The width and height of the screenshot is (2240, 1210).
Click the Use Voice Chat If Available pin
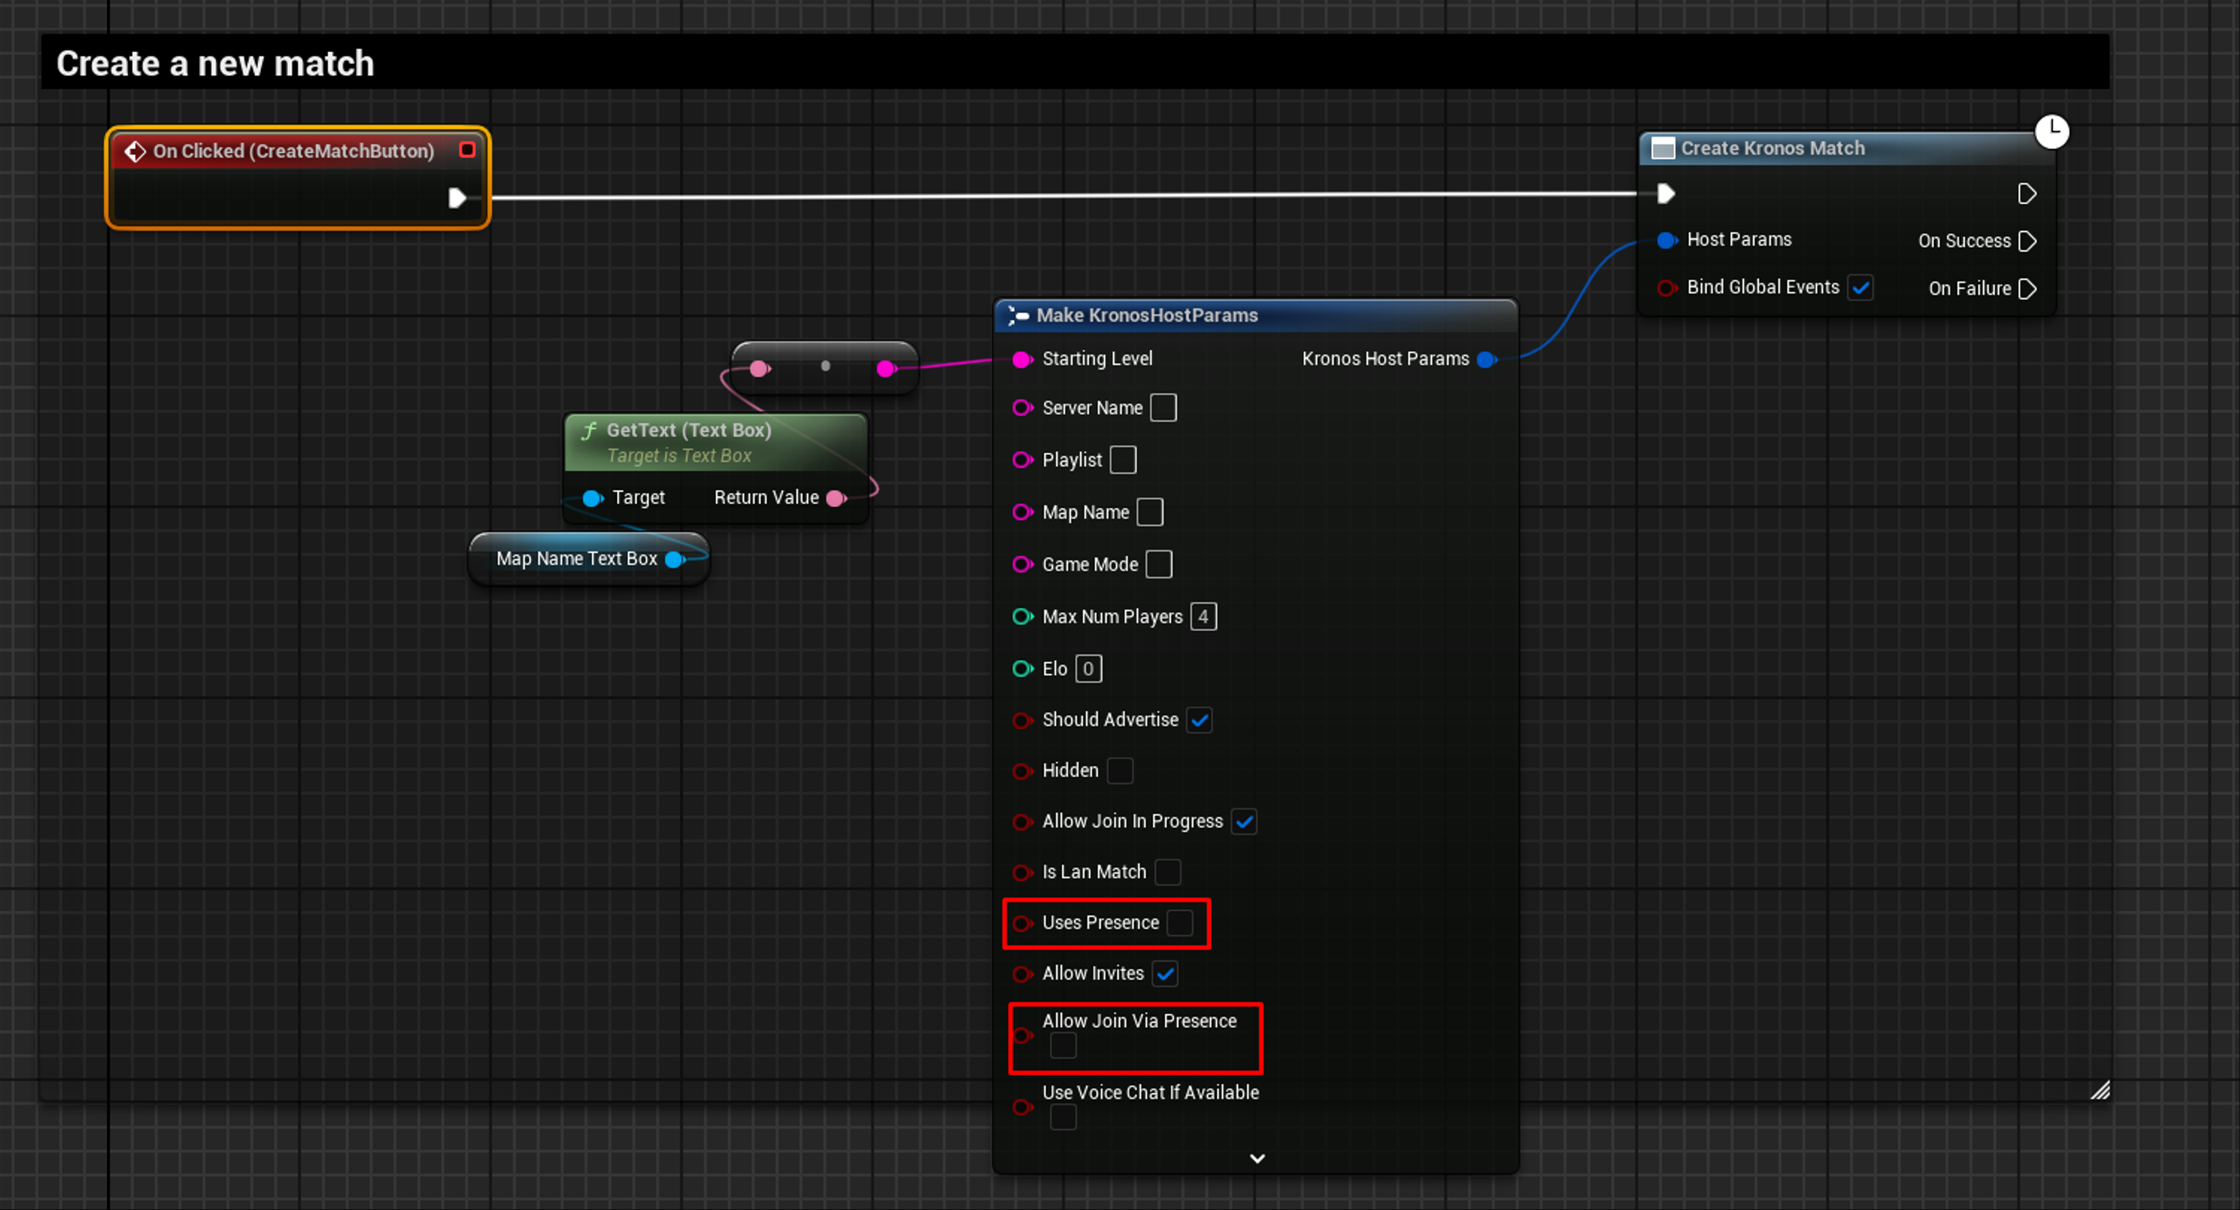pyautogui.click(x=1023, y=1107)
